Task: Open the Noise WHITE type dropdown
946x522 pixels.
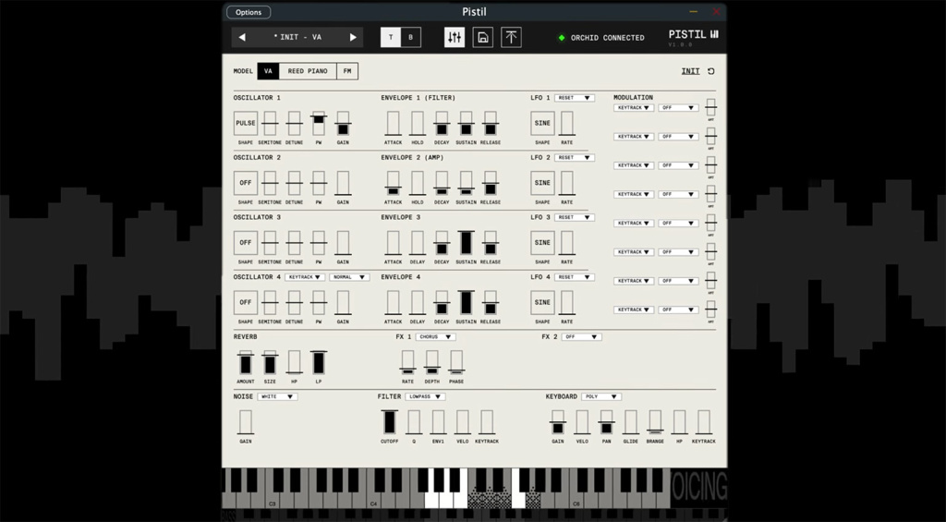Action: [277, 396]
